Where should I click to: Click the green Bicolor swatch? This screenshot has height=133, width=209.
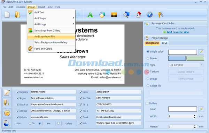(195, 58)
